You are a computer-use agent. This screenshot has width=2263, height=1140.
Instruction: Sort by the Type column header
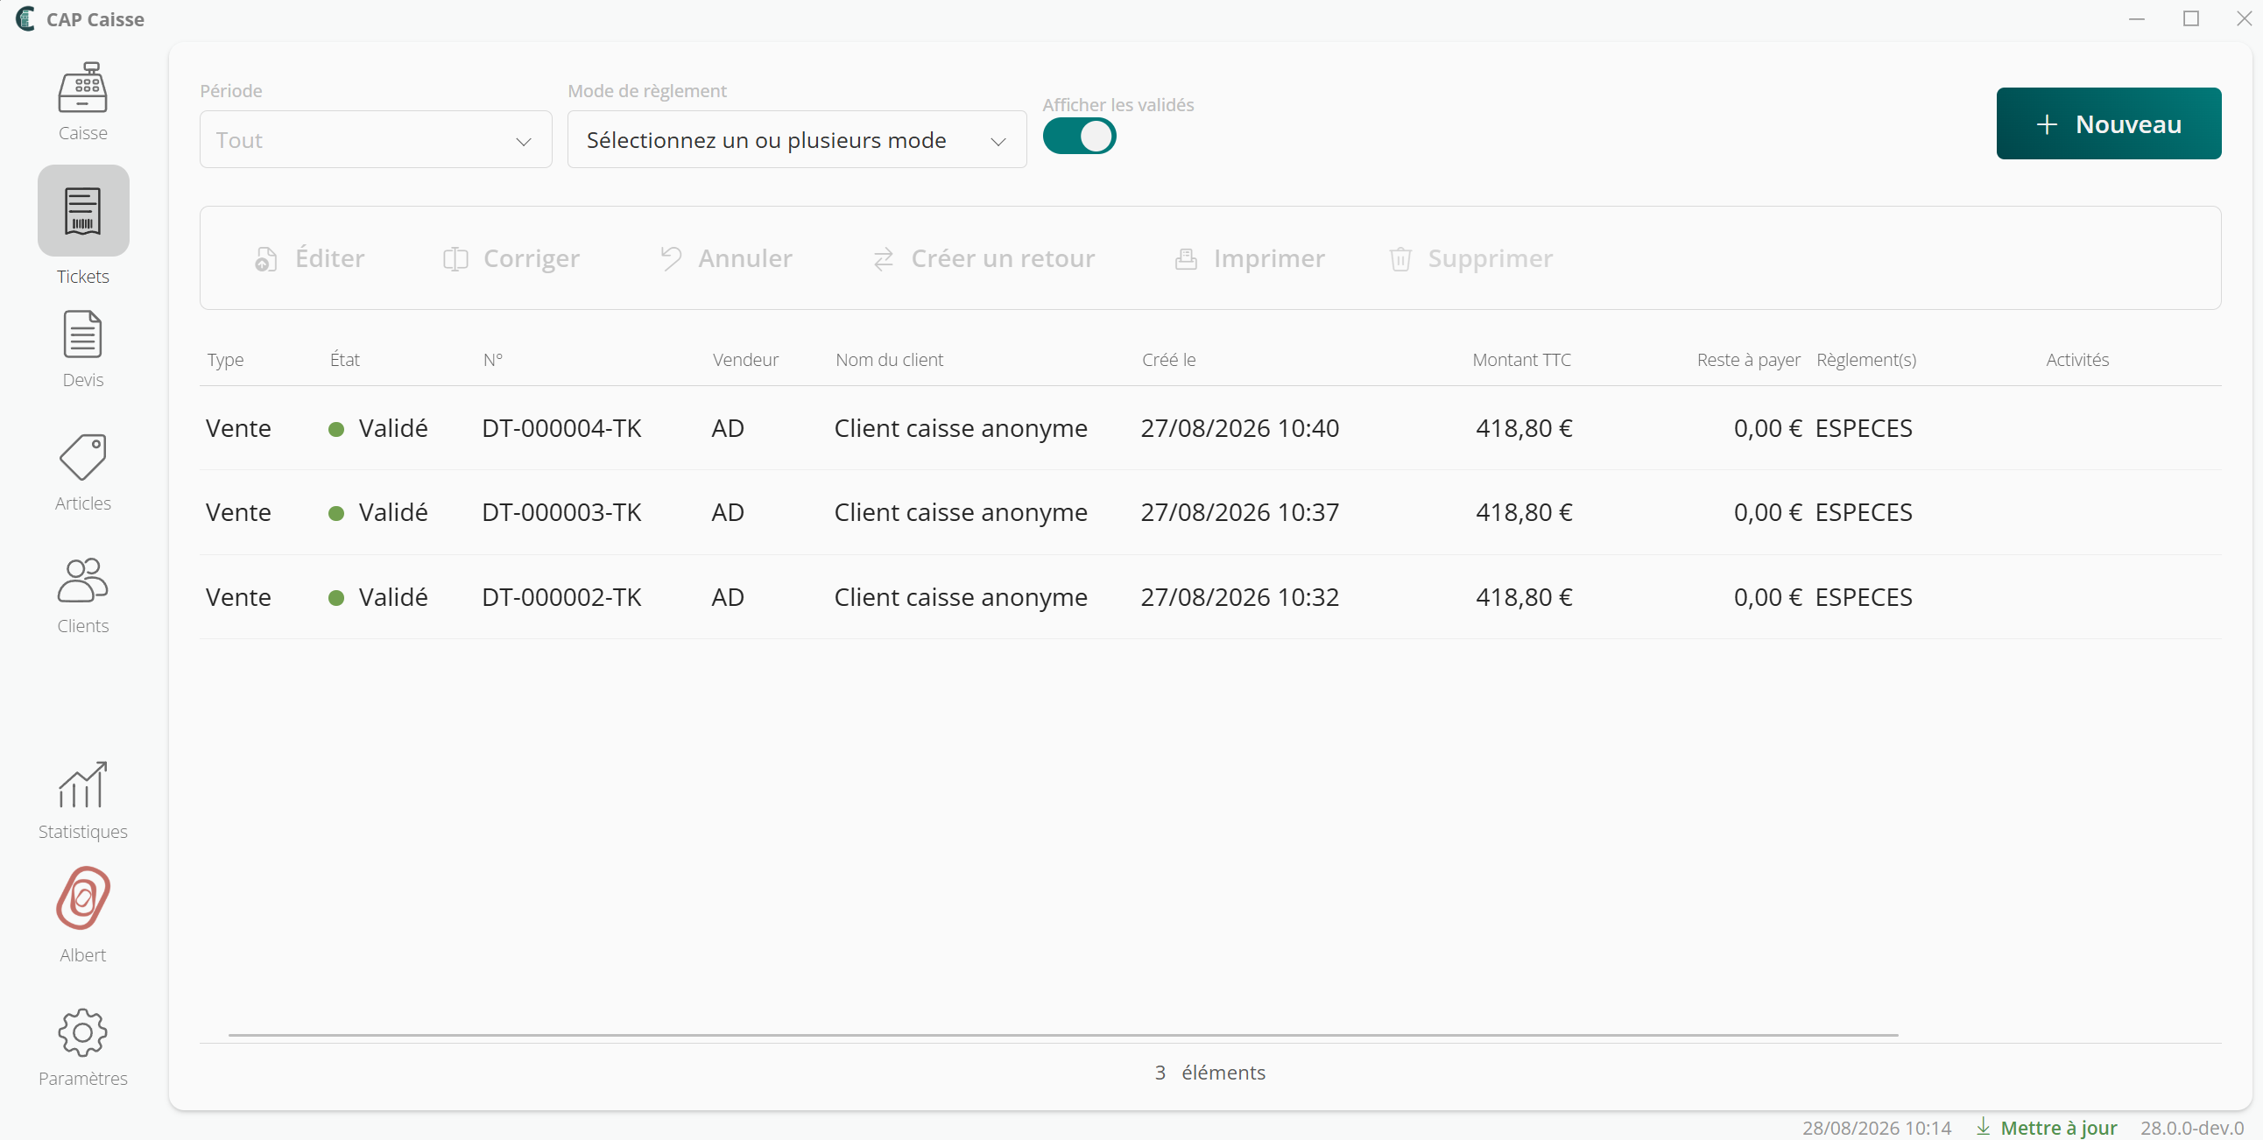(x=225, y=360)
